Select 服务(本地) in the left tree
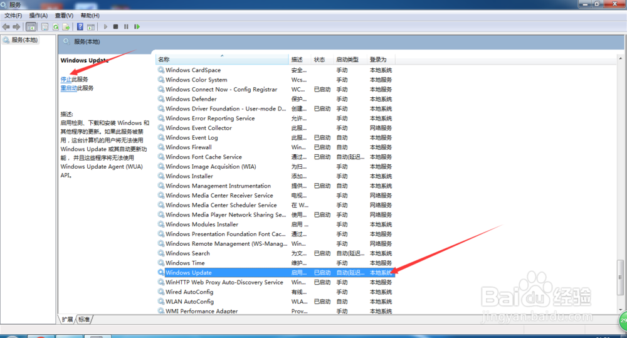Image resolution: width=627 pixels, height=338 pixels. click(21, 40)
